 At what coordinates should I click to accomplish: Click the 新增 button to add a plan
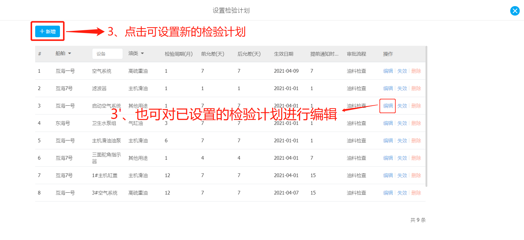tap(47, 31)
